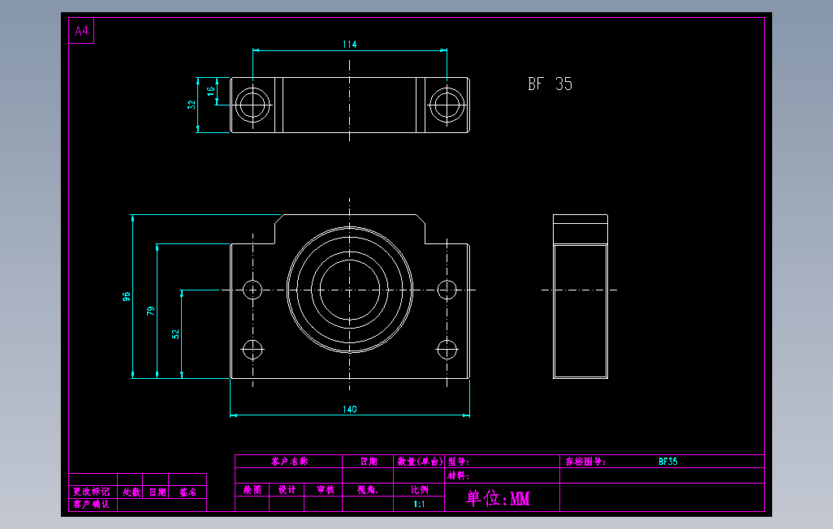
Task: Click the A4 sheet size label
Action: pos(81,31)
